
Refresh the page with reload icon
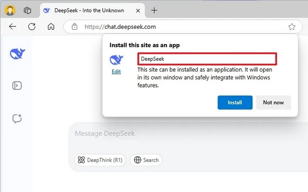pos(32,26)
